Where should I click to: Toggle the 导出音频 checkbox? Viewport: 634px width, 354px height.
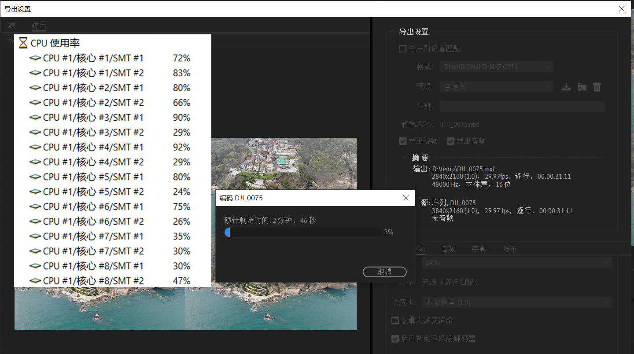tap(450, 141)
